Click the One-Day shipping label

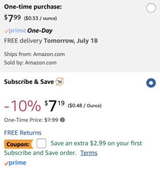[40, 31]
